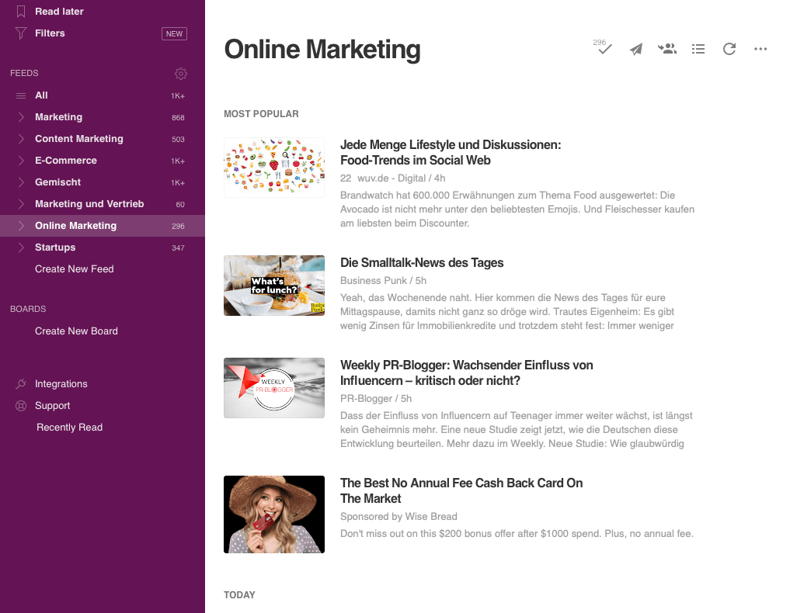Click Sponsored by Wise Bread text

point(398,516)
